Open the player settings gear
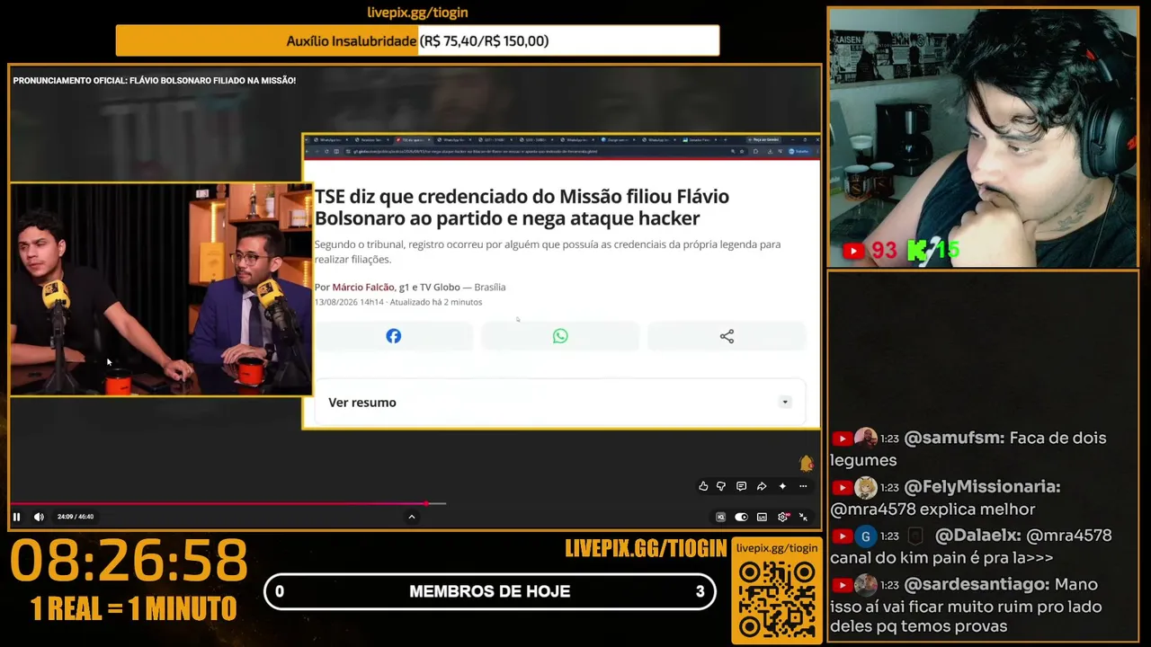 point(782,517)
